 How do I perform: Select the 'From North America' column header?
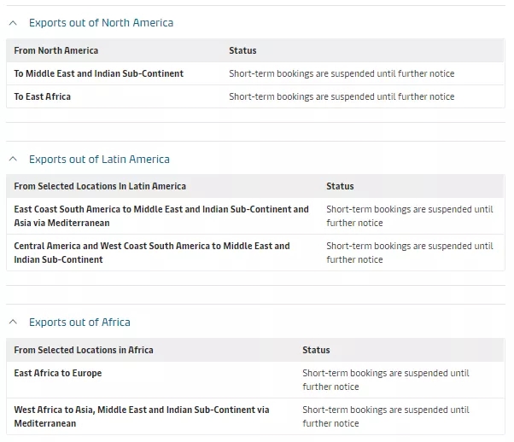coord(56,51)
